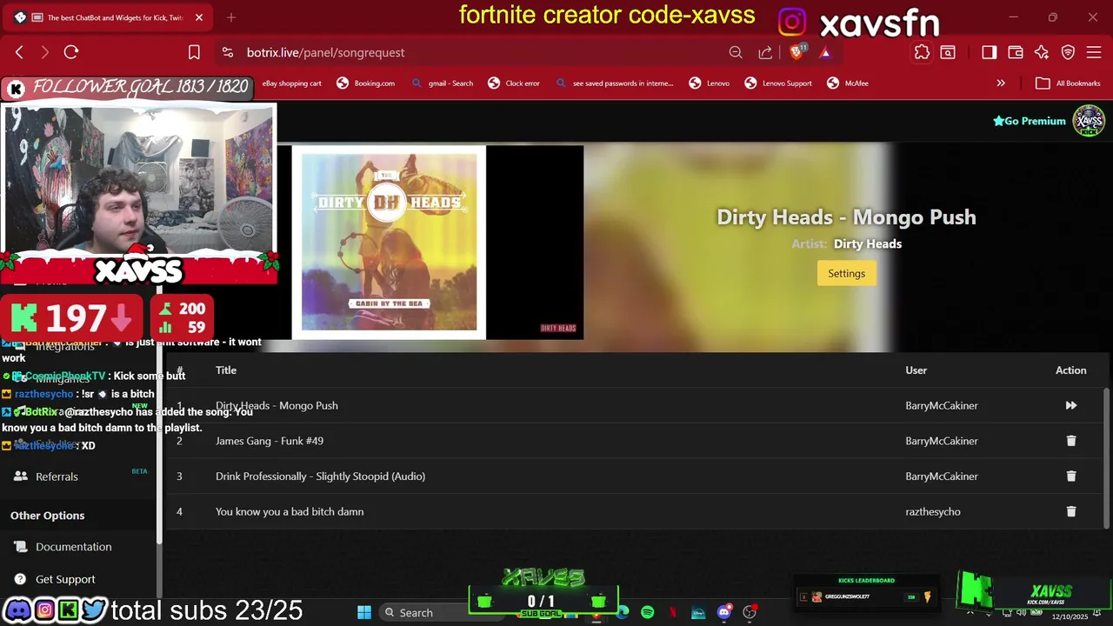Image resolution: width=1113 pixels, height=626 pixels.
Task: Open the Brave Shields lion icon
Action: 797,51
